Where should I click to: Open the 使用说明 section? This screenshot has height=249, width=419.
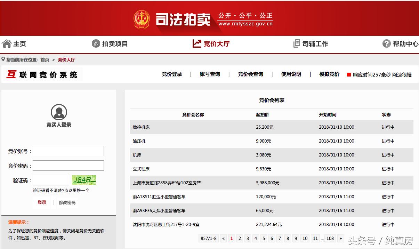291,74
